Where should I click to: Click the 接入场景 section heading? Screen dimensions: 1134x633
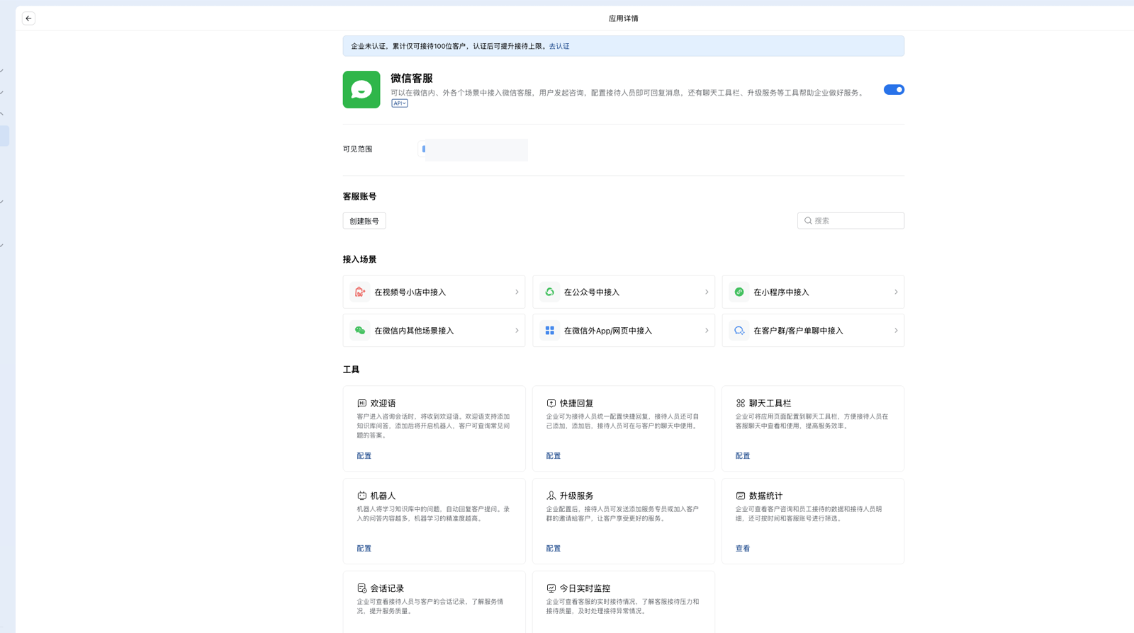pos(360,260)
